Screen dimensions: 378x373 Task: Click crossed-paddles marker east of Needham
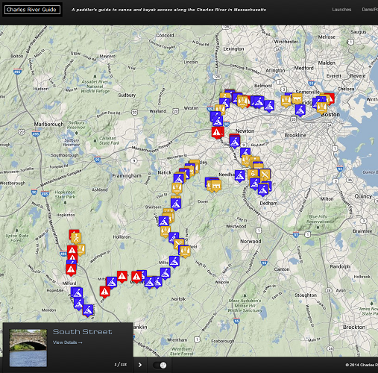point(265,174)
